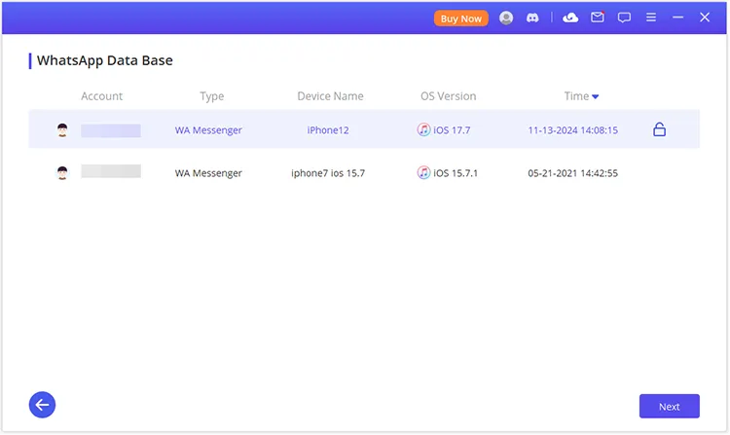Screen dimensions: 730x435
Task: Select the avatar in the iPhone12 row
Action: coord(62,129)
